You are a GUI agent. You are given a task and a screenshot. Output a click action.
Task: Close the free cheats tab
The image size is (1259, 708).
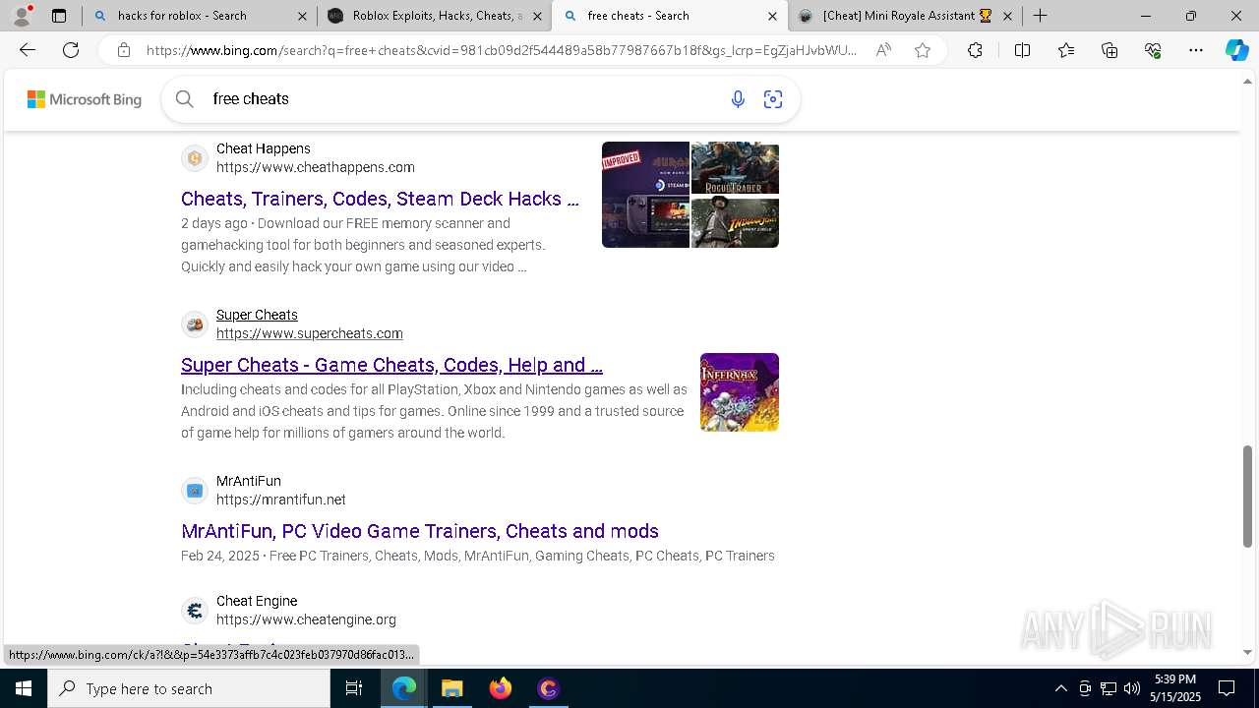(x=772, y=16)
